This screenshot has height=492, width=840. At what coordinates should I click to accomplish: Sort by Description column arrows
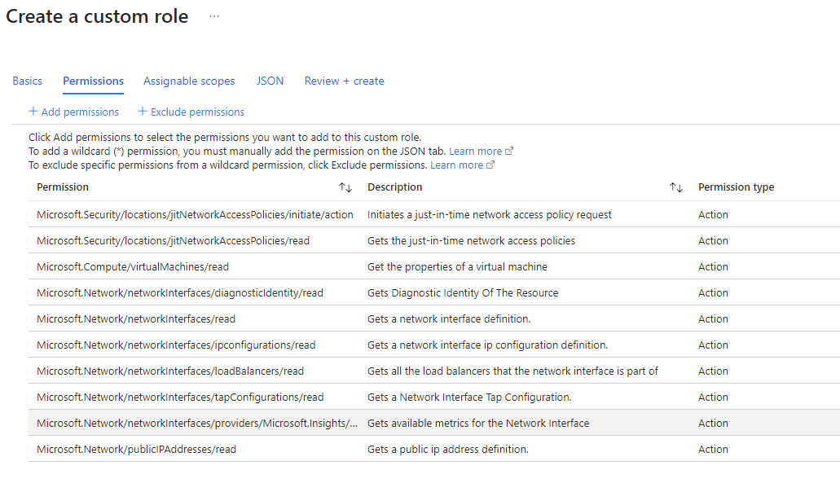[x=676, y=187]
